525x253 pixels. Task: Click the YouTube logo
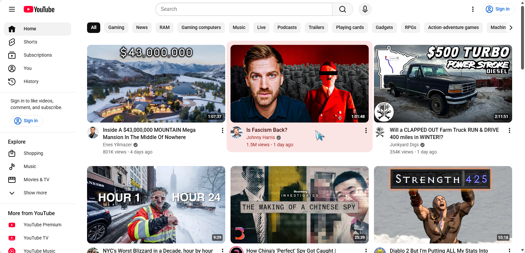(39, 9)
